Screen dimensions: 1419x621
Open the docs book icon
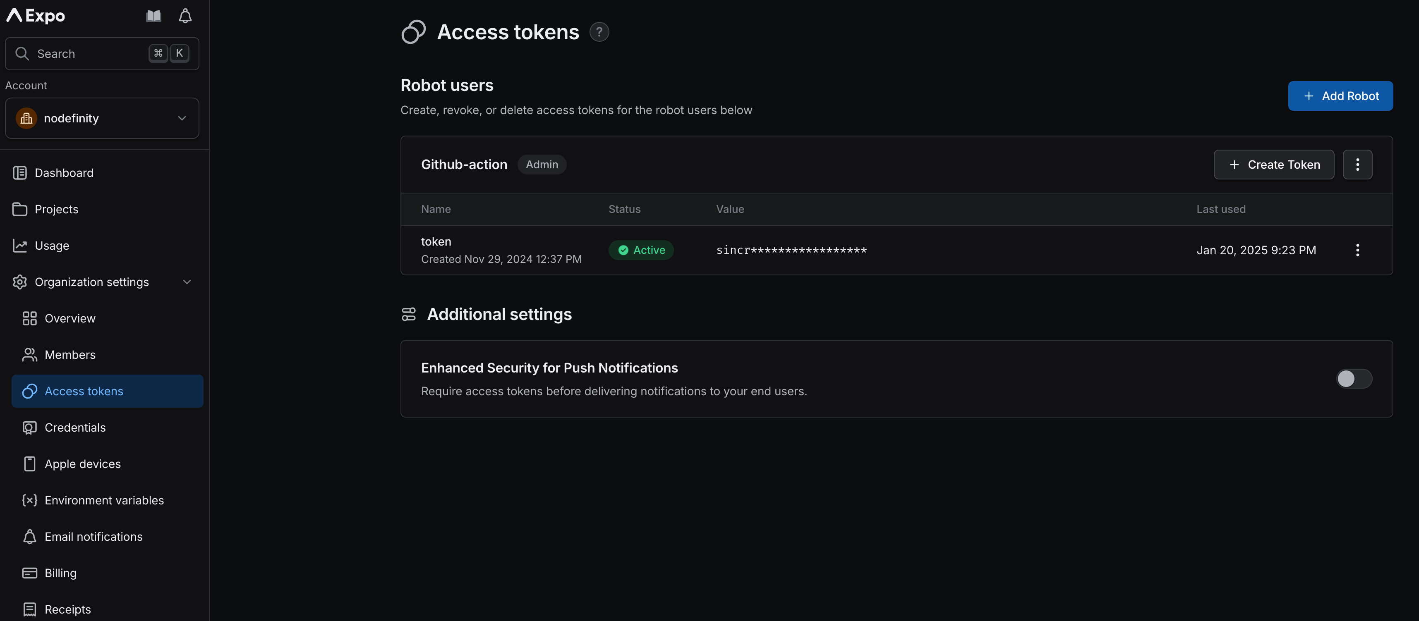pos(153,16)
